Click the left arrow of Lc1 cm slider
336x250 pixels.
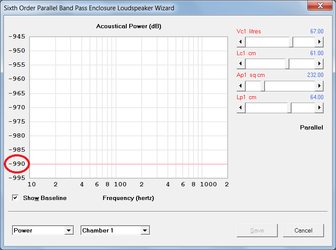coord(241,64)
